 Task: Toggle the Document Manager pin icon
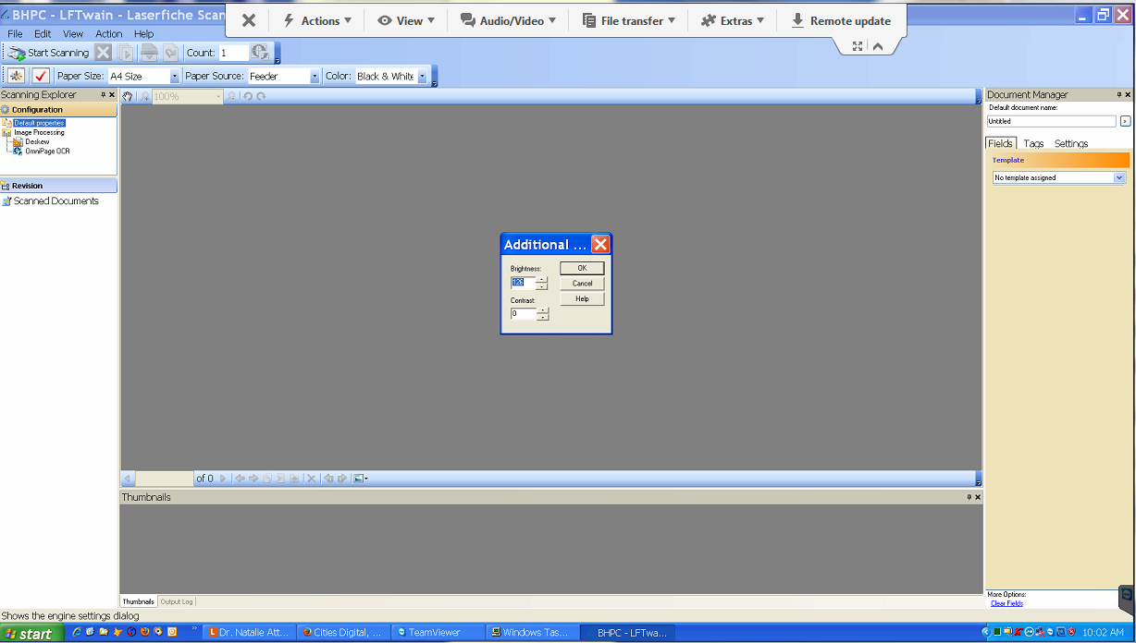tap(1118, 94)
